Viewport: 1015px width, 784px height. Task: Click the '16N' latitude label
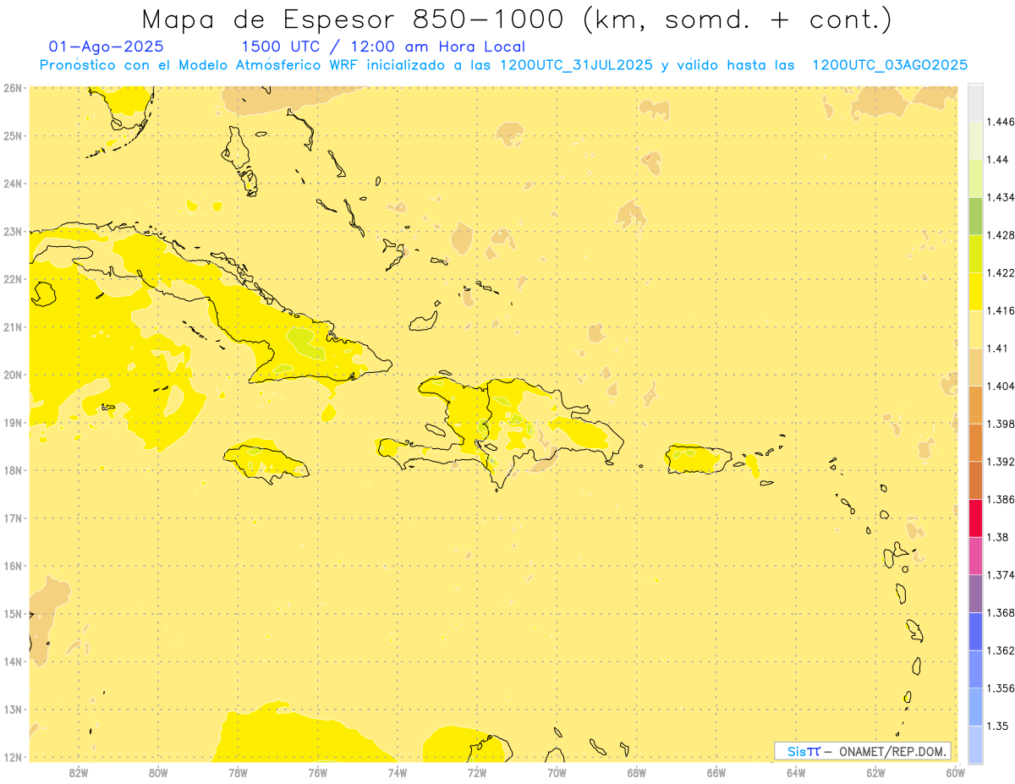coord(13,566)
